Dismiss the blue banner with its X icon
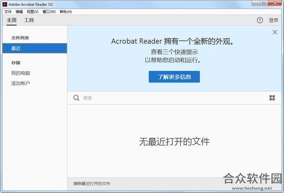Screen dimensions: 284x193 click(275, 32)
